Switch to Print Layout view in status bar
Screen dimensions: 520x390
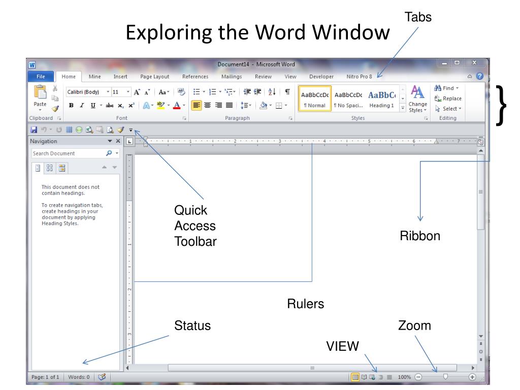pyautogui.click(x=355, y=377)
